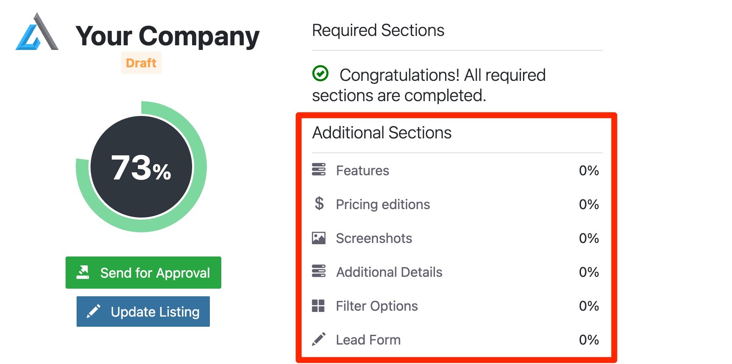Click the green completed checkmark icon
The width and height of the screenshot is (732, 364).
(x=320, y=73)
